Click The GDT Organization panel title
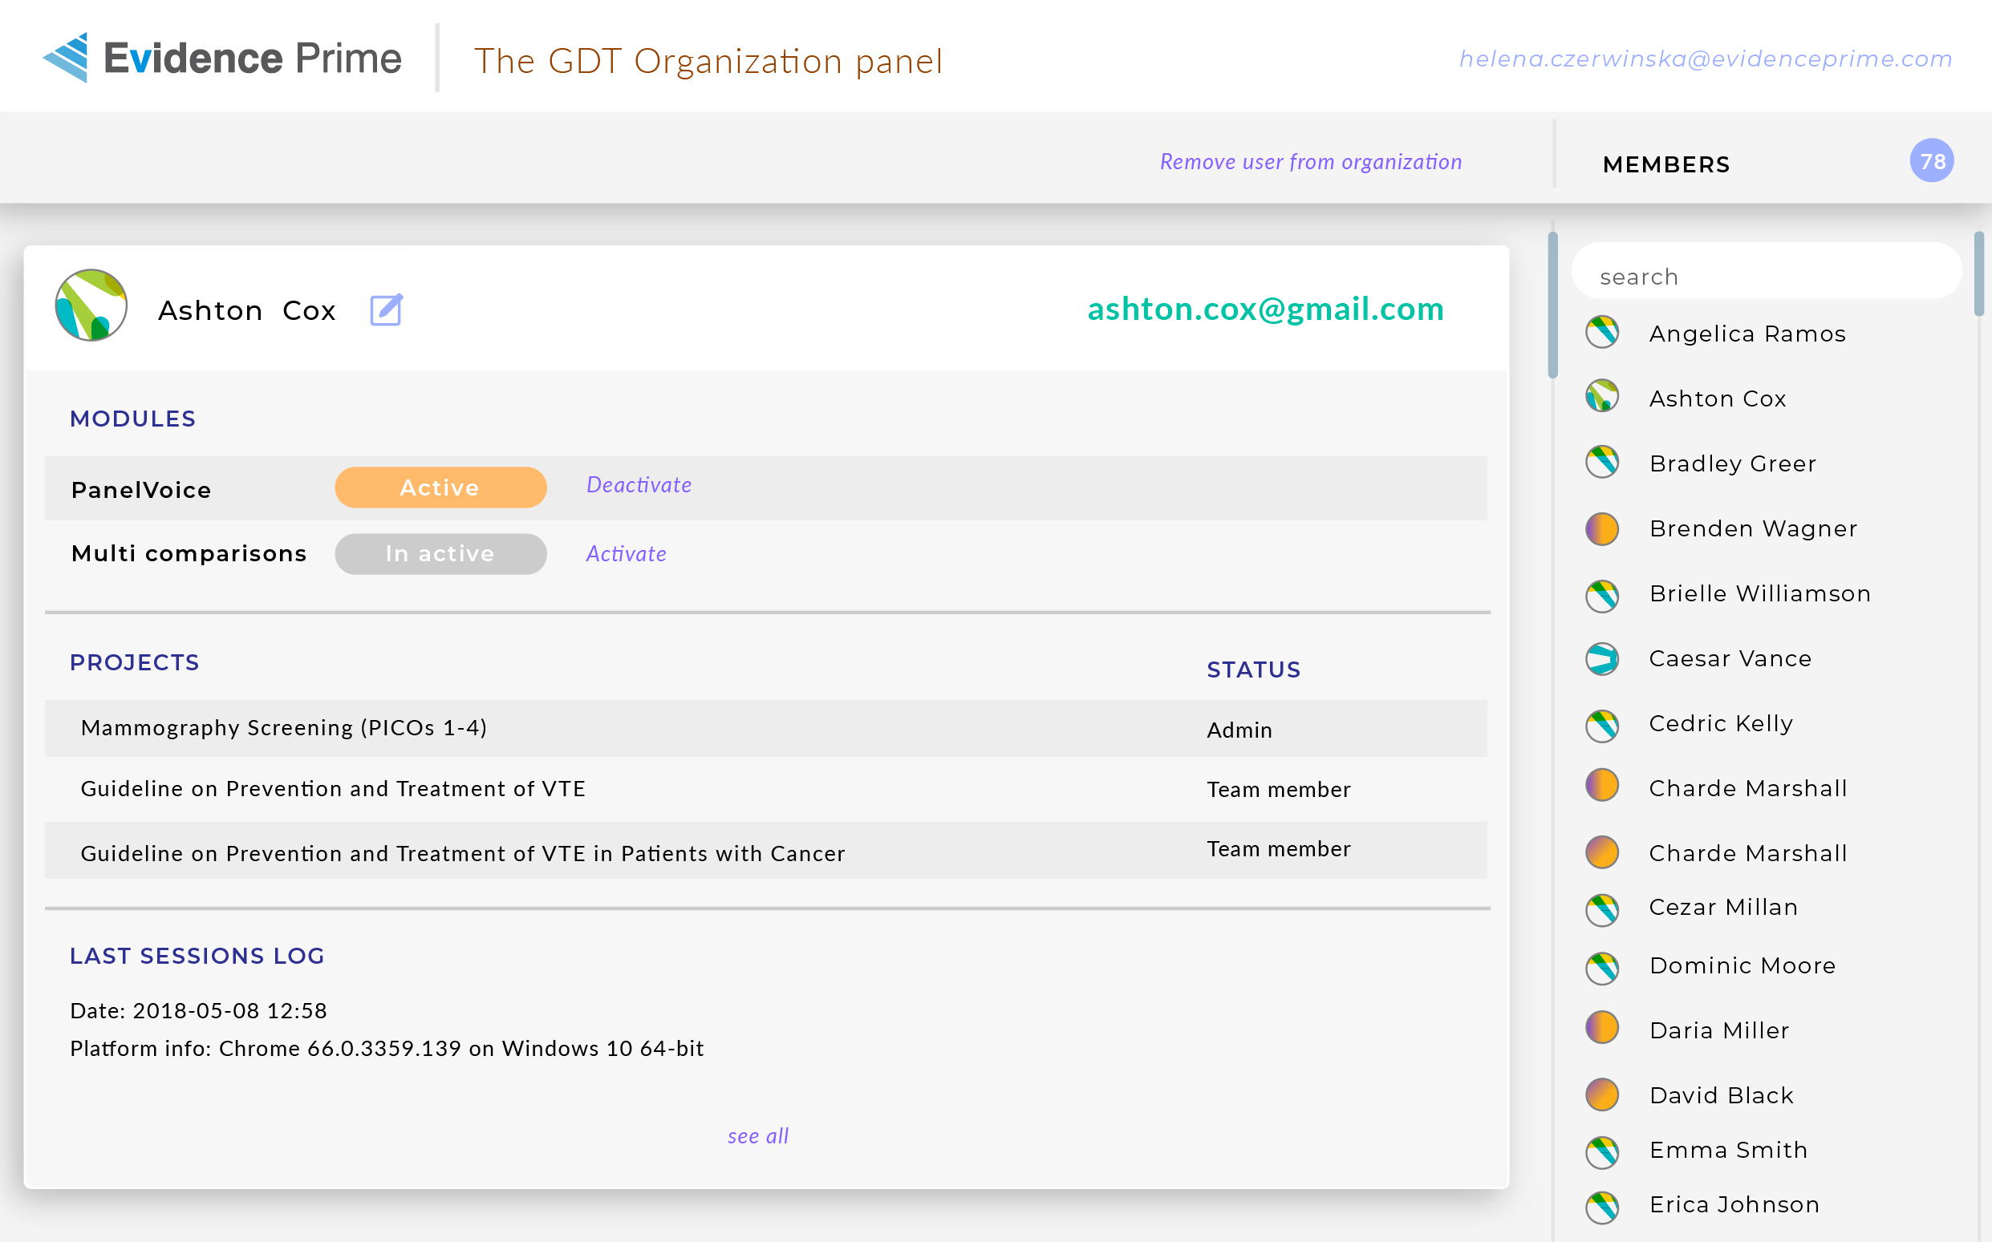Image resolution: width=1992 pixels, height=1242 pixels. [x=708, y=61]
